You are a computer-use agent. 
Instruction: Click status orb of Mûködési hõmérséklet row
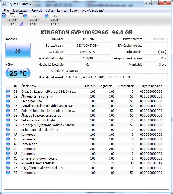click(8, 163)
